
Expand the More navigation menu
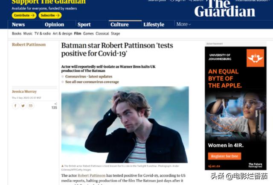click(183, 24)
